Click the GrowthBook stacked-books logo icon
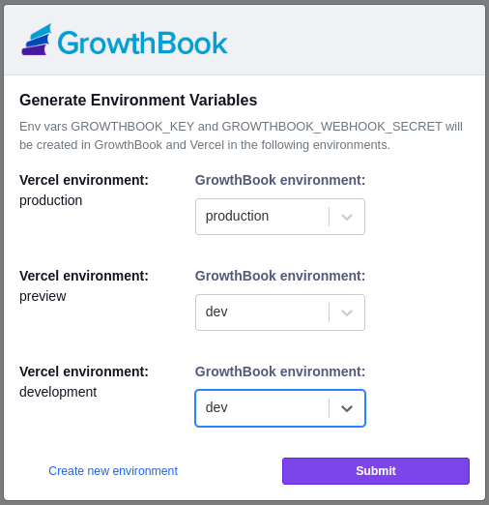The width and height of the screenshot is (489, 505). coord(37,40)
